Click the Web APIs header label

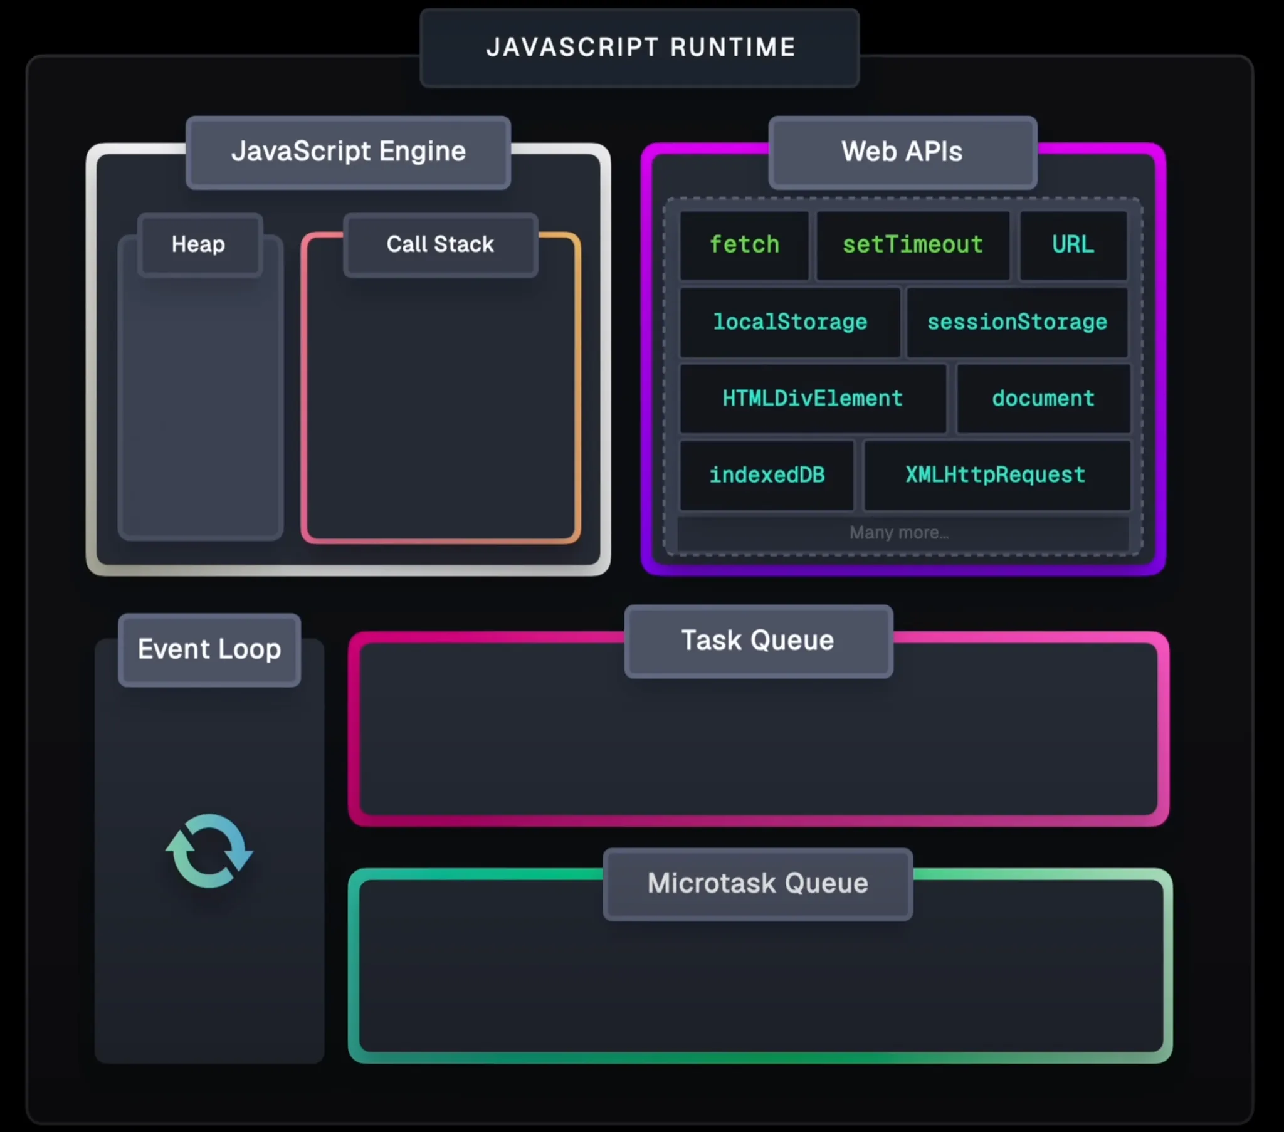[902, 152]
